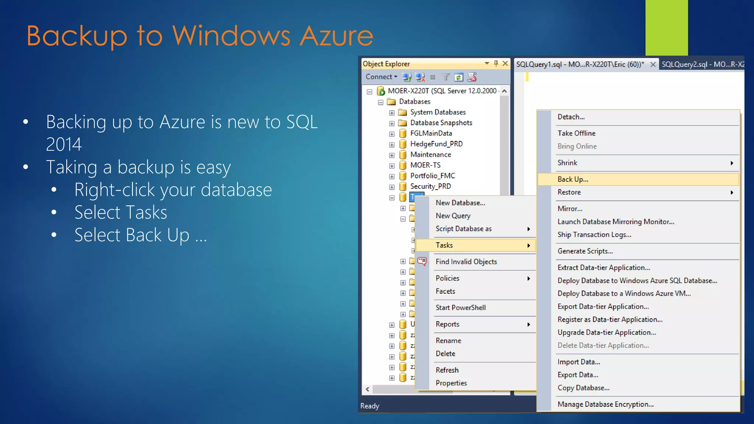Collapse the MOER-X220T server node

(x=369, y=92)
